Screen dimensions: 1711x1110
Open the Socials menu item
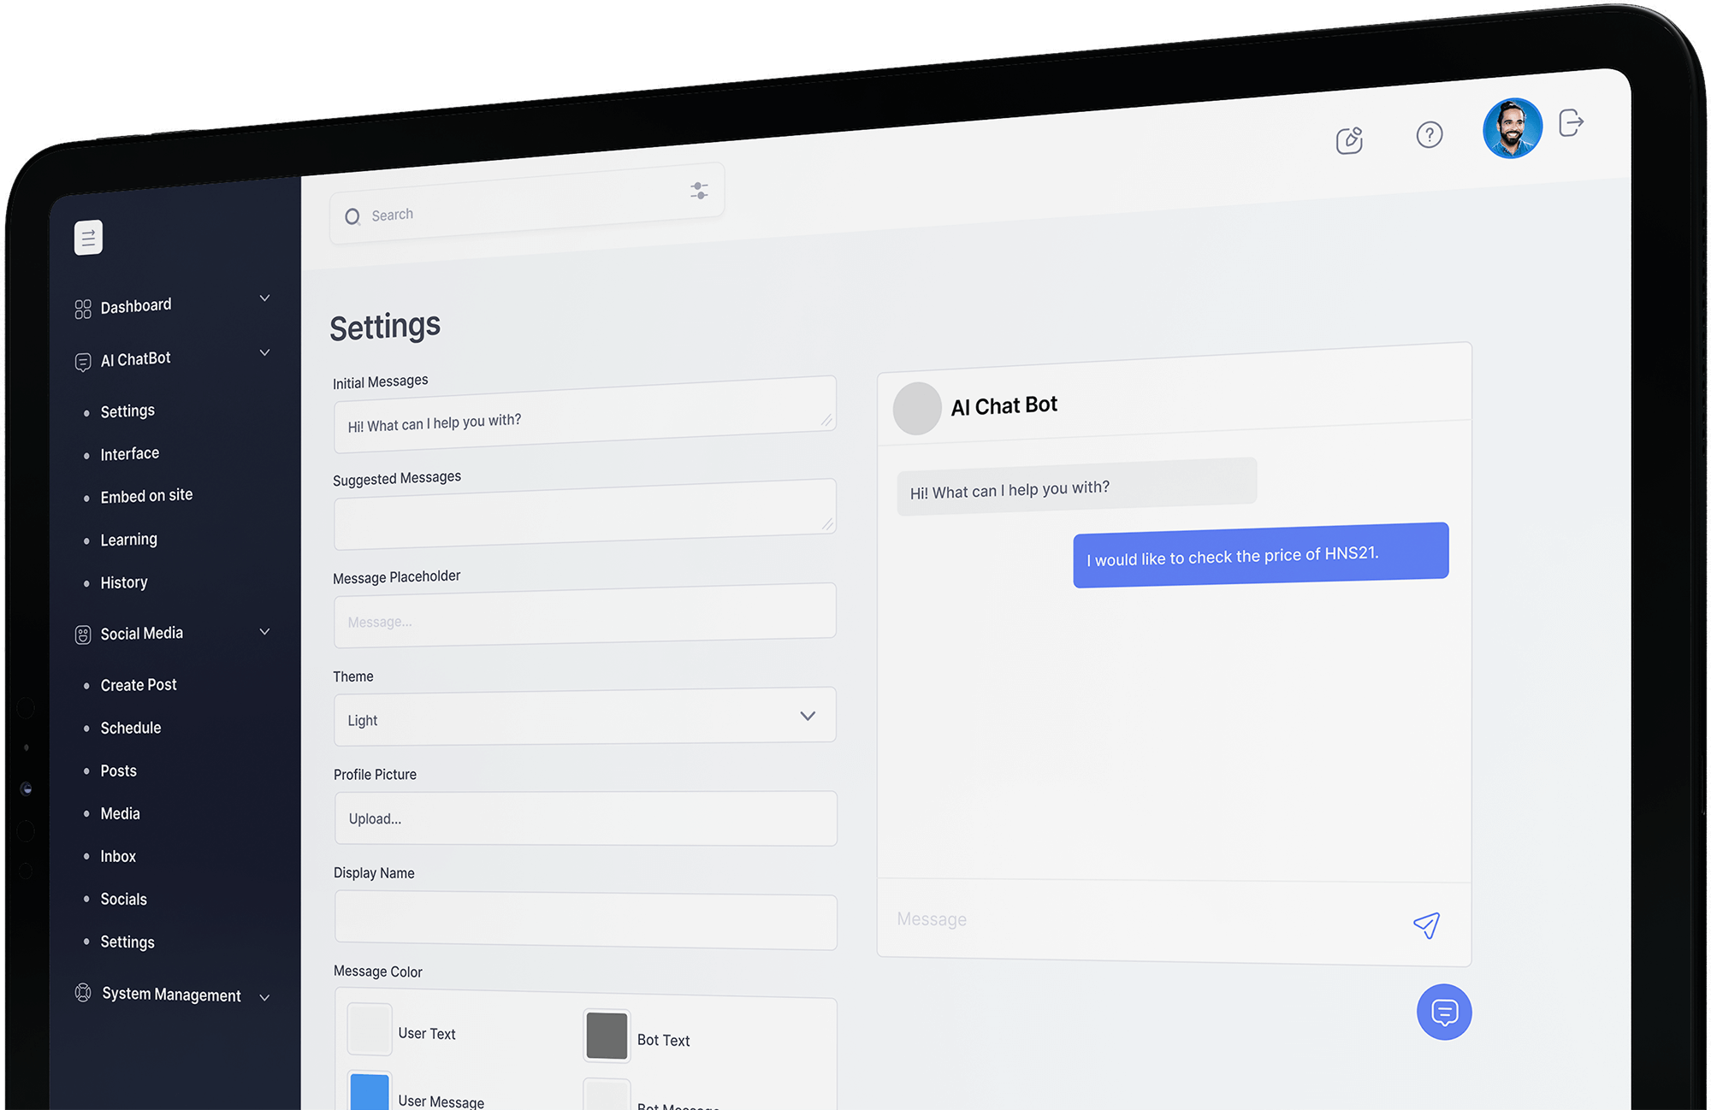[124, 899]
